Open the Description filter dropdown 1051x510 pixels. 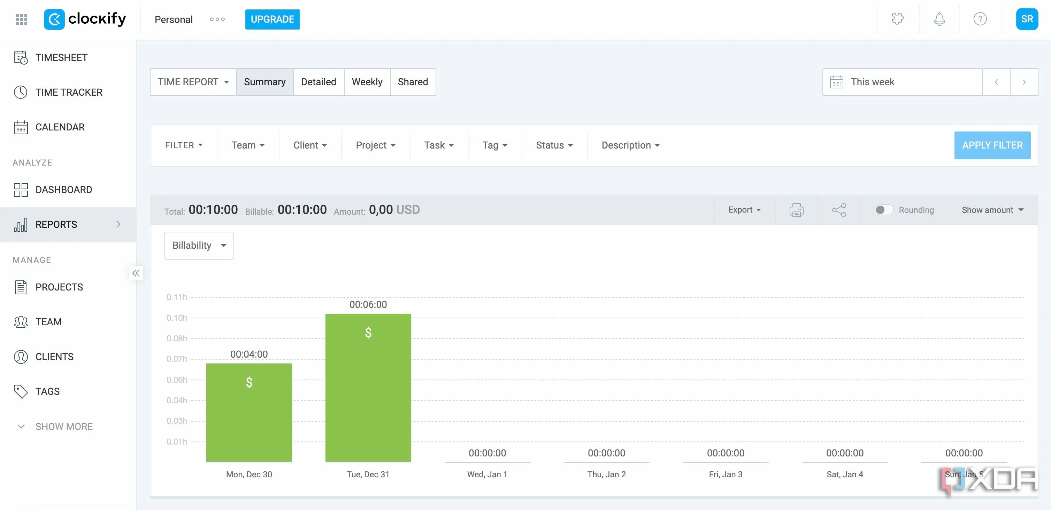pos(630,145)
